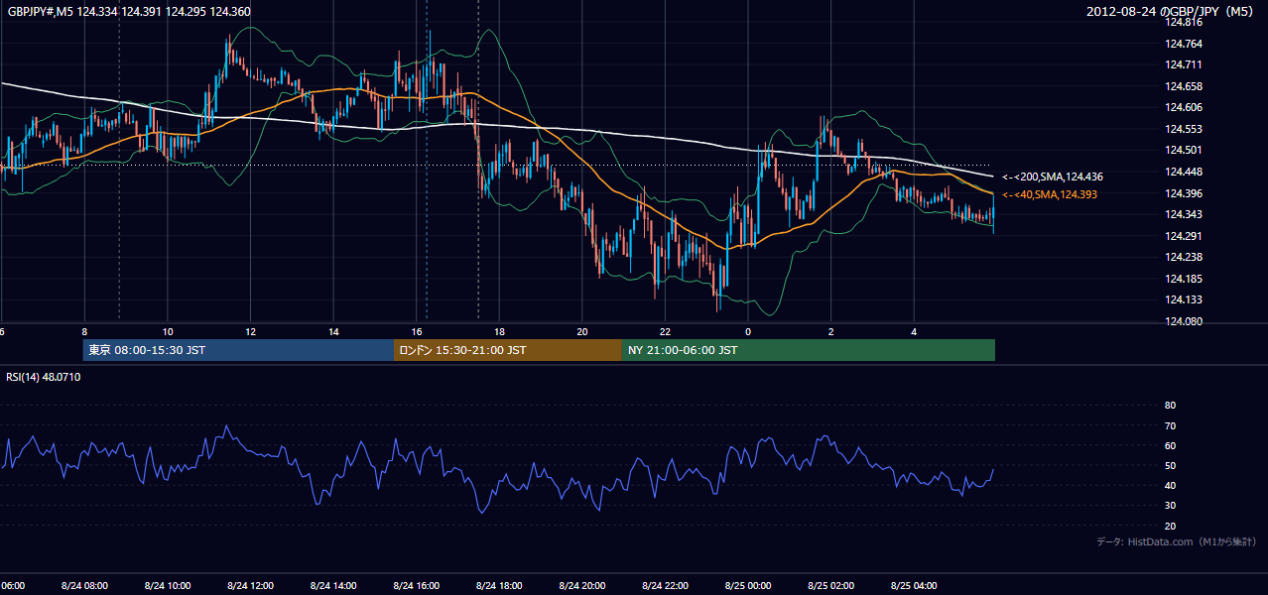1268x595 pixels.
Task: Click the 8/25 02:00 date axis label
Action: click(x=830, y=585)
